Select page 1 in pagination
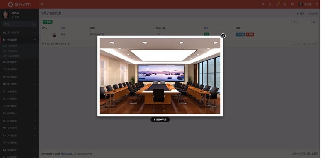 click(x=304, y=44)
